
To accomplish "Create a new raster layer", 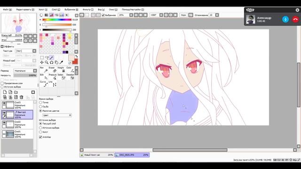I will [5, 92].
